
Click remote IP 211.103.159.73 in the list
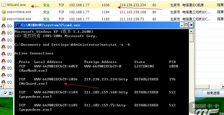(131, 19)
